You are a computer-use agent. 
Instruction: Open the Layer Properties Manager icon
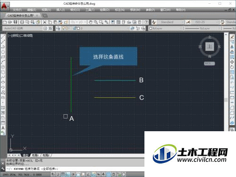58,28
